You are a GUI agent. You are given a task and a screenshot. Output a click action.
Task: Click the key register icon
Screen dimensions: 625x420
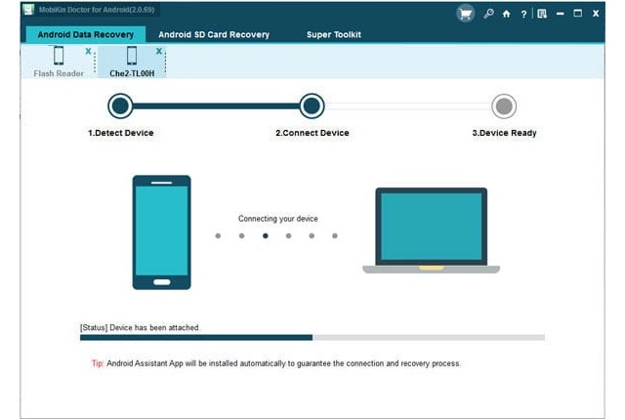(490, 14)
